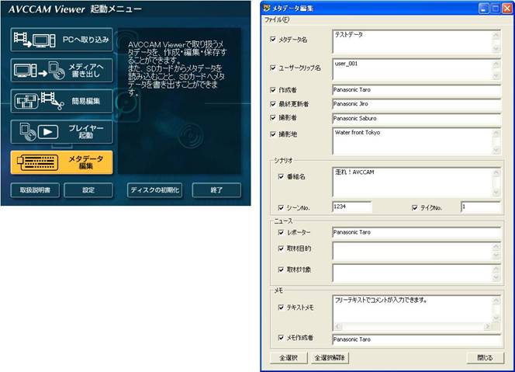This screenshot has width=515, height=372.
Task: Click the テイクNo. field showing 1
Action: 481,207
